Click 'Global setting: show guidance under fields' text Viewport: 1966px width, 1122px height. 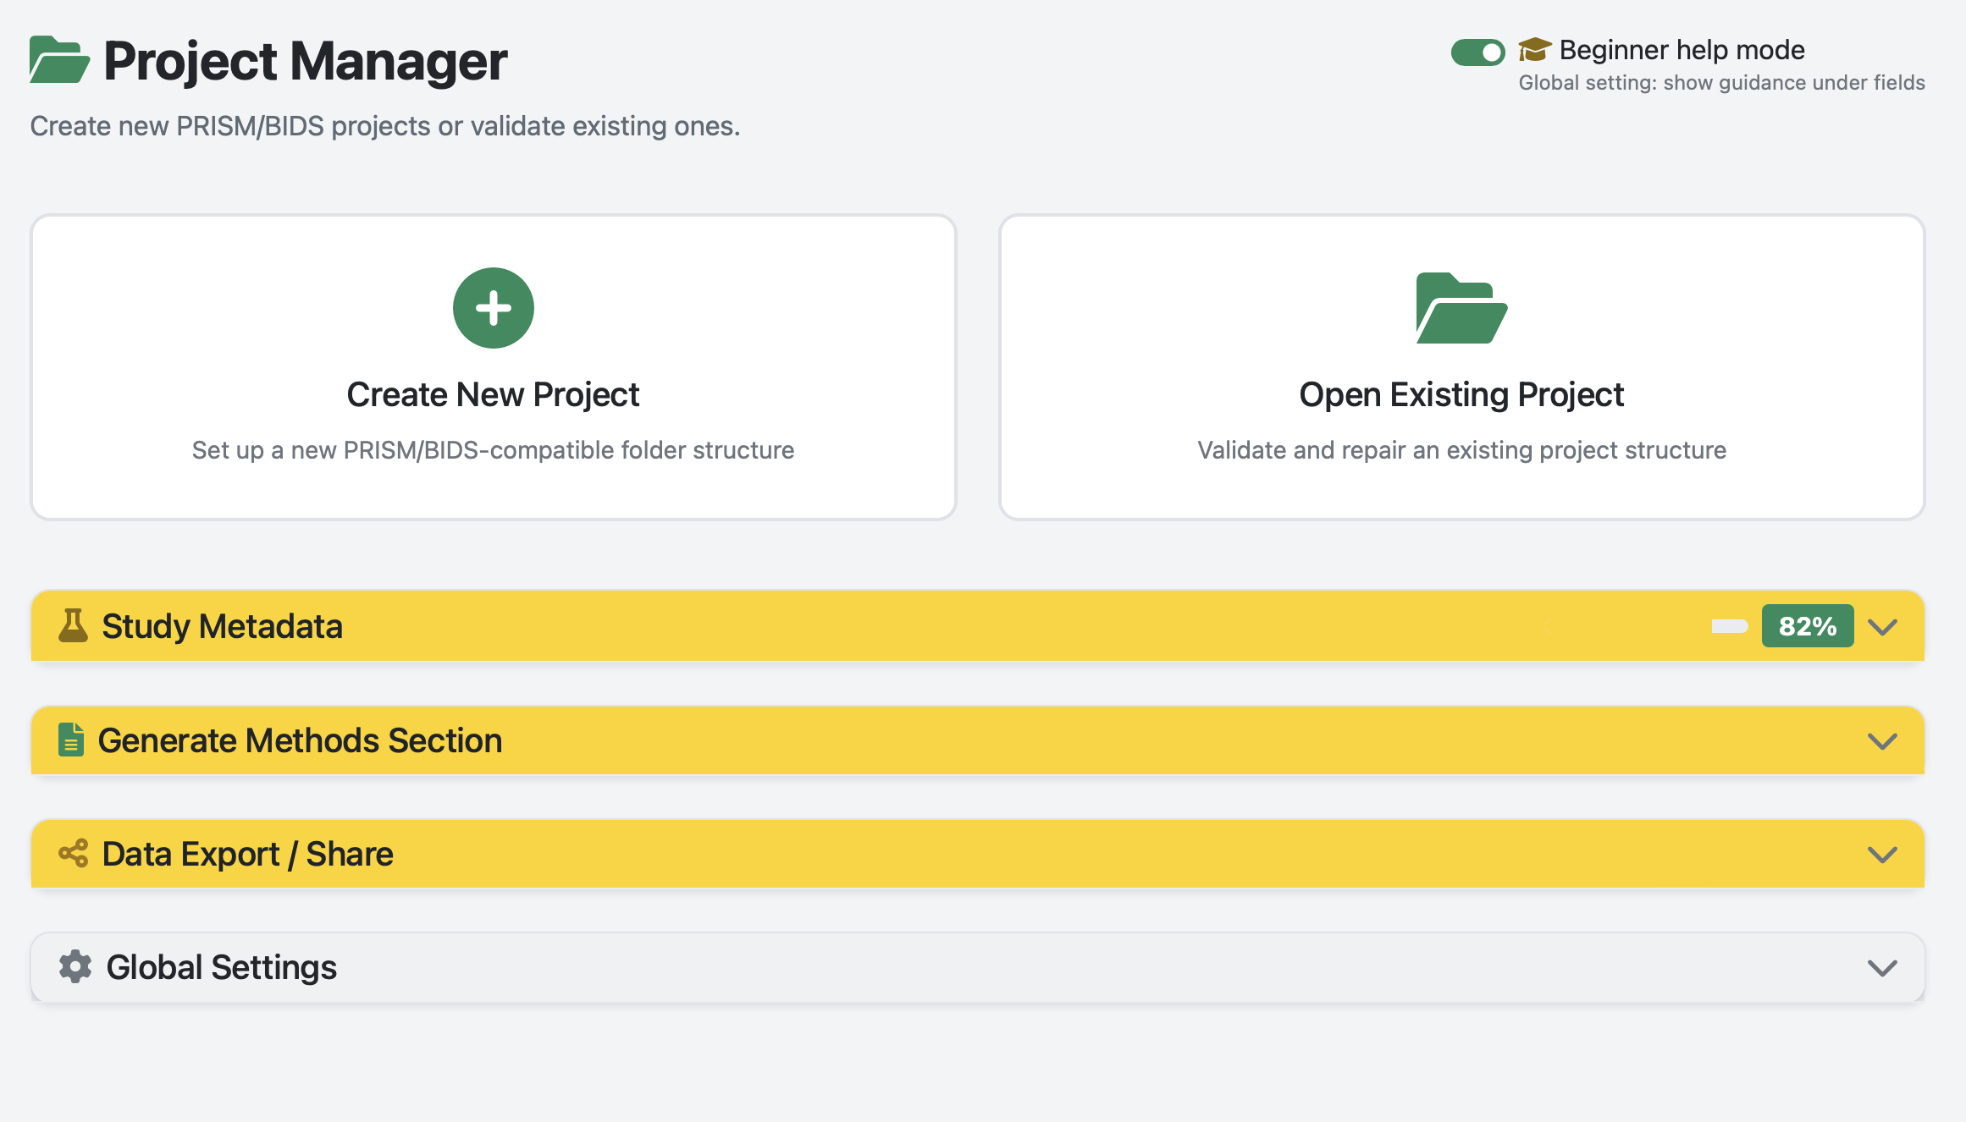point(1721,83)
